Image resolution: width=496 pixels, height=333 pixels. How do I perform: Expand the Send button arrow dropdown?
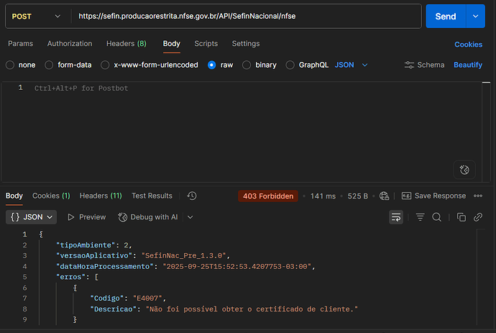pos(475,16)
